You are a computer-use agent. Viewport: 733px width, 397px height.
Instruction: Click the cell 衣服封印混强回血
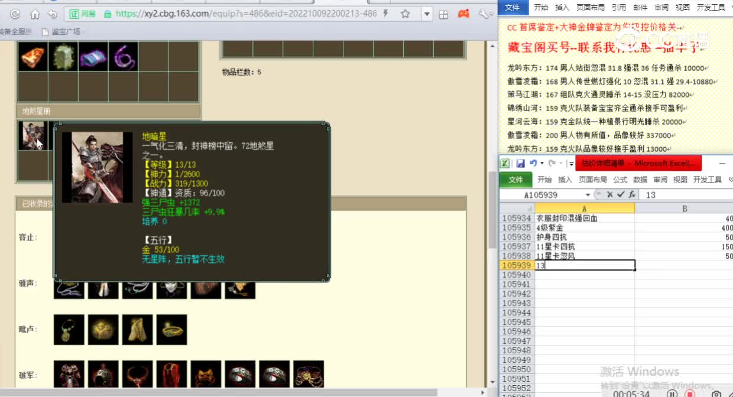click(585, 218)
